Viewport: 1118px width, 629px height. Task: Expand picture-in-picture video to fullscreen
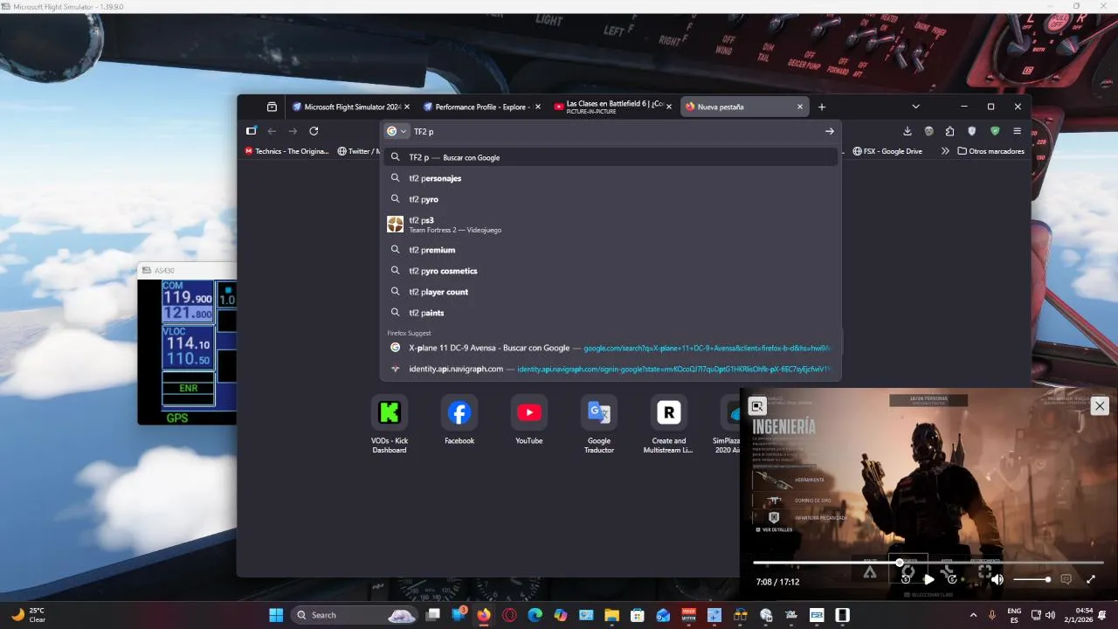click(x=1091, y=579)
